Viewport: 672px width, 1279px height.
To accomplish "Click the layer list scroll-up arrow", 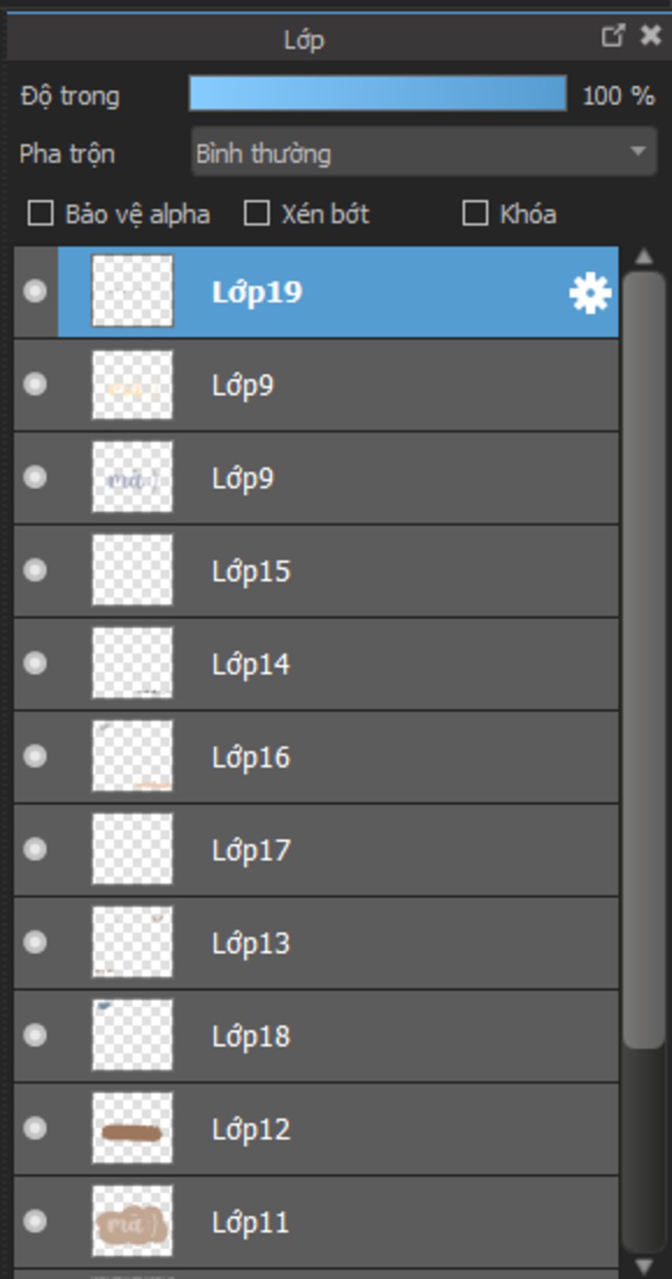I will click(x=644, y=257).
